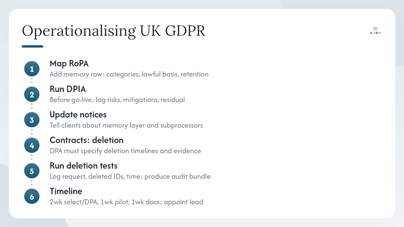Image resolution: width=404 pixels, height=227 pixels.
Task: Click the 'Map RoPA' heading
Action: pos(69,64)
